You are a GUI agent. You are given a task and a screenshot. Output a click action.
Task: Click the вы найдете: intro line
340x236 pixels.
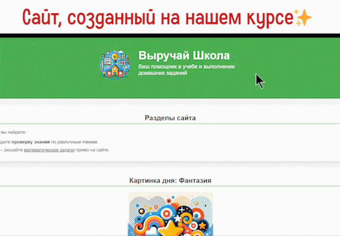[13, 132]
